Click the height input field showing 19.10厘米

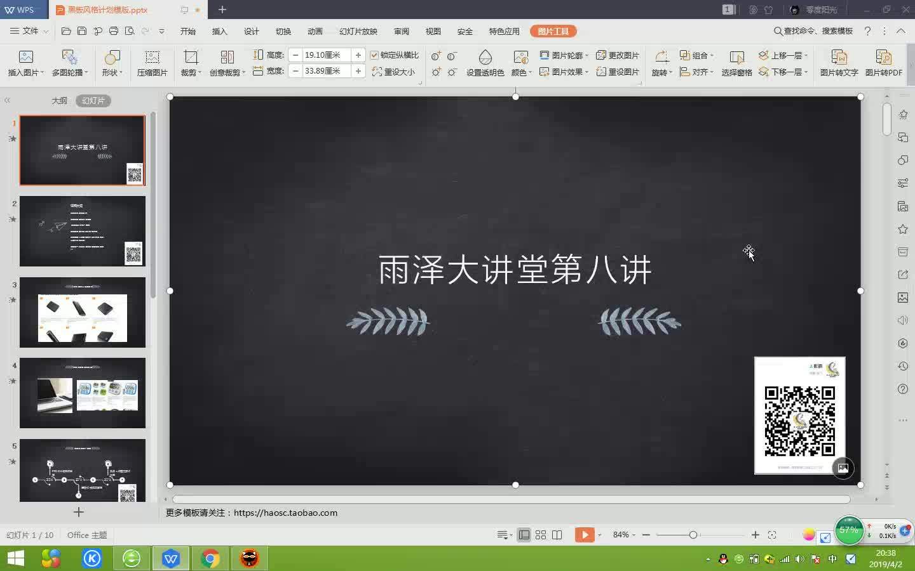pos(327,55)
